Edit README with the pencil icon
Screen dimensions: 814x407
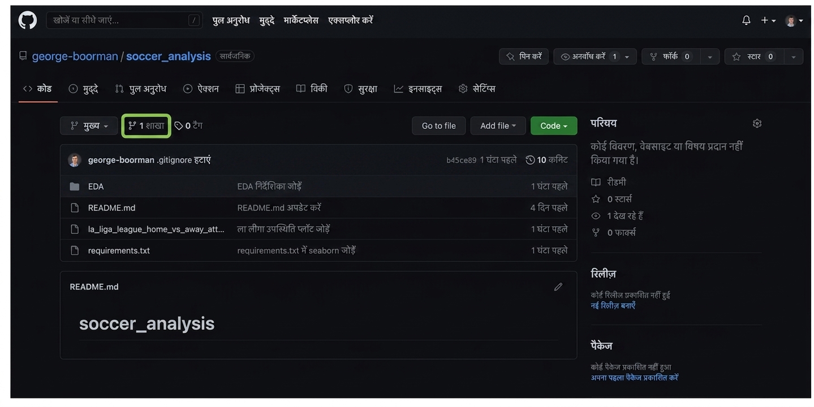[558, 287]
